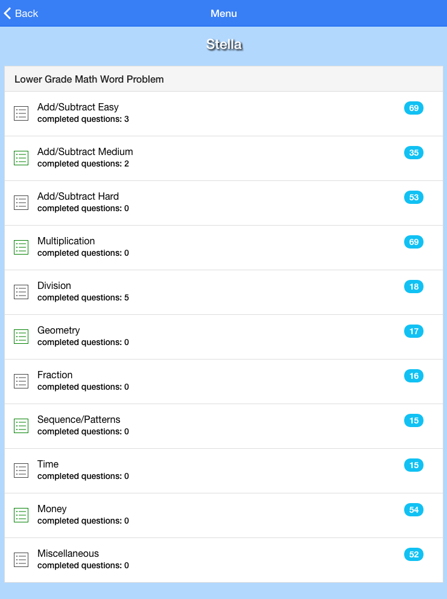
Task: Click the 69 badge for Add/Subtract Easy
Action: tap(413, 108)
